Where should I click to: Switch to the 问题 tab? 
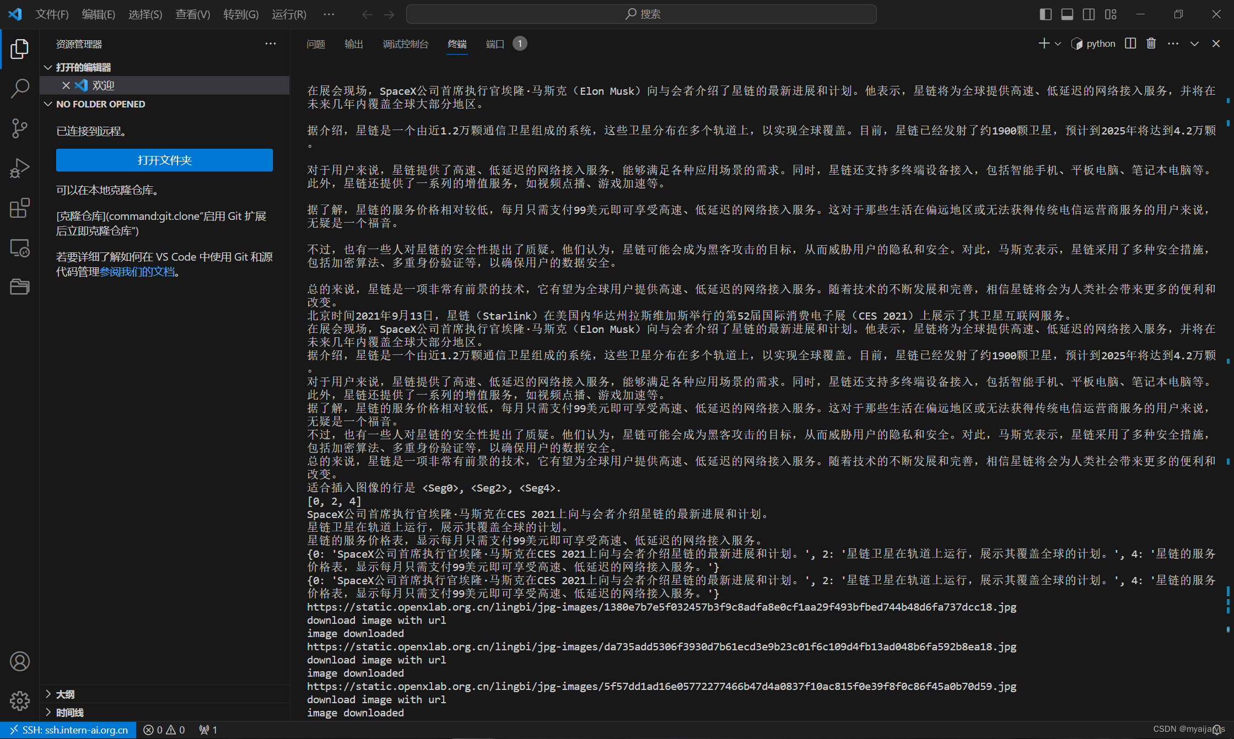(x=316, y=44)
